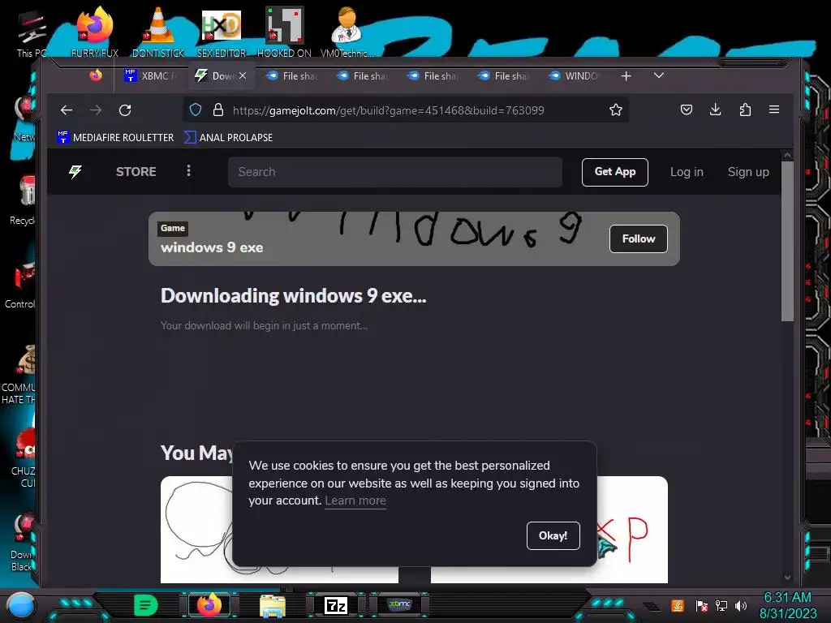Open the STORE section

[136, 172]
